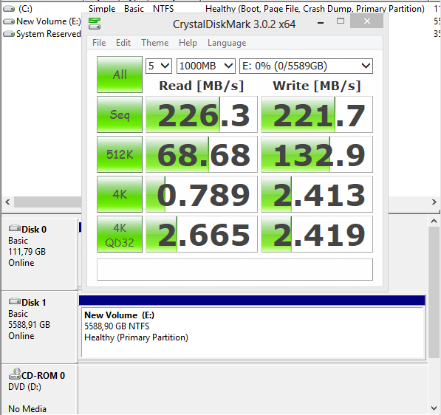This screenshot has width=441, height=415.
Task: Maximize the CrystalDiskMark window
Action: pyautogui.click(x=341, y=21)
